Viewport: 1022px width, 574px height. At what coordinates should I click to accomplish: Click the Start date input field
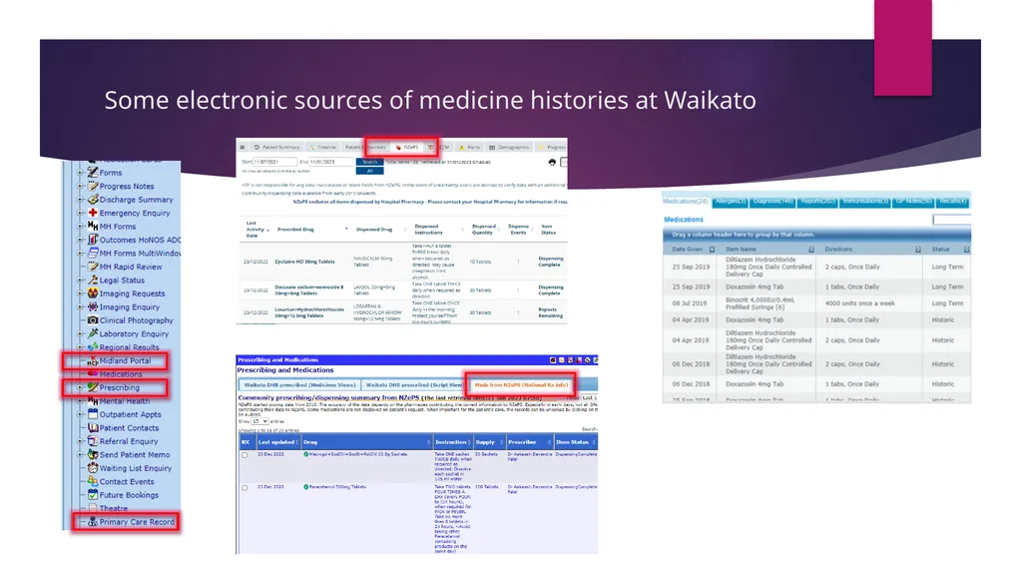274,162
